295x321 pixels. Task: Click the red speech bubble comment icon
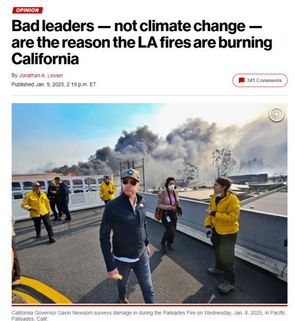tap(241, 80)
